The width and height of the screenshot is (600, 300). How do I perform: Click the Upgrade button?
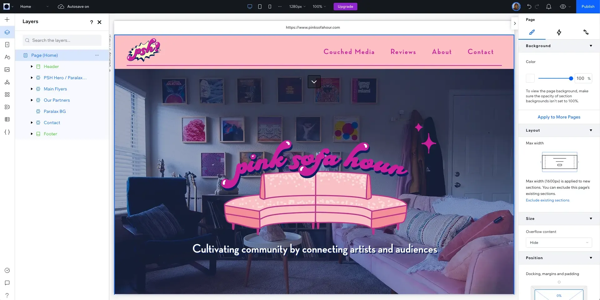click(345, 7)
